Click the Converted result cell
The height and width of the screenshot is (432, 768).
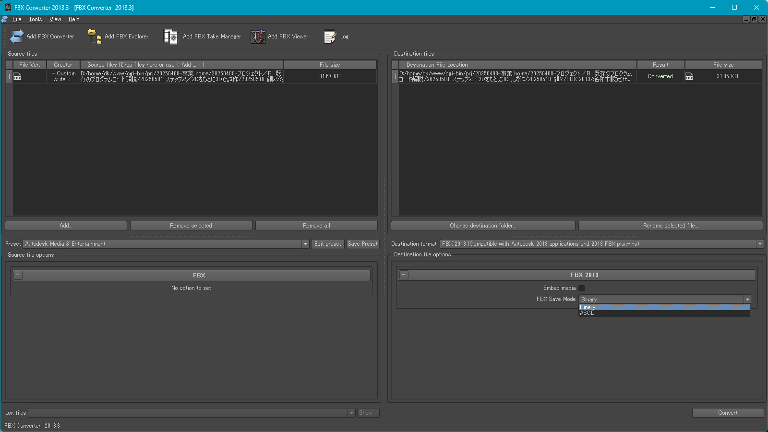click(x=660, y=76)
